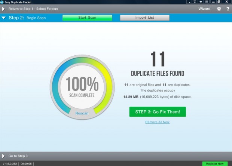Expand Return to Step 1 arrow
232x166 pixels.
(x=3, y=9)
